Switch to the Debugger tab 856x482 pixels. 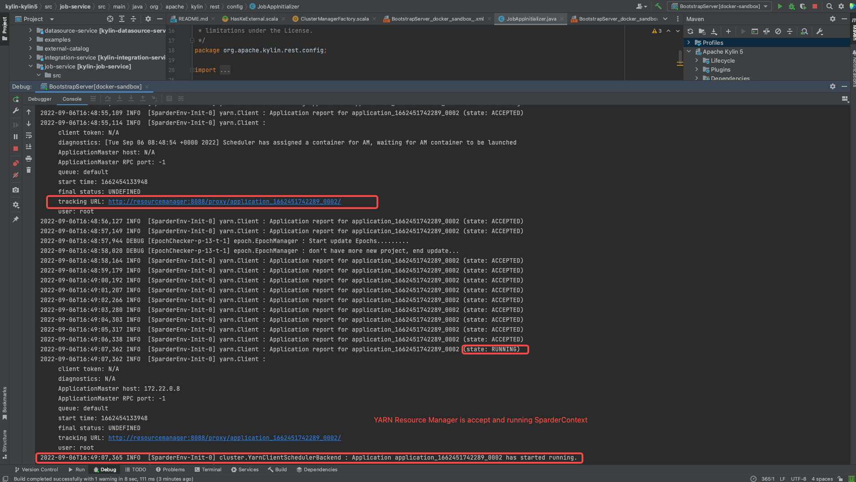40,99
